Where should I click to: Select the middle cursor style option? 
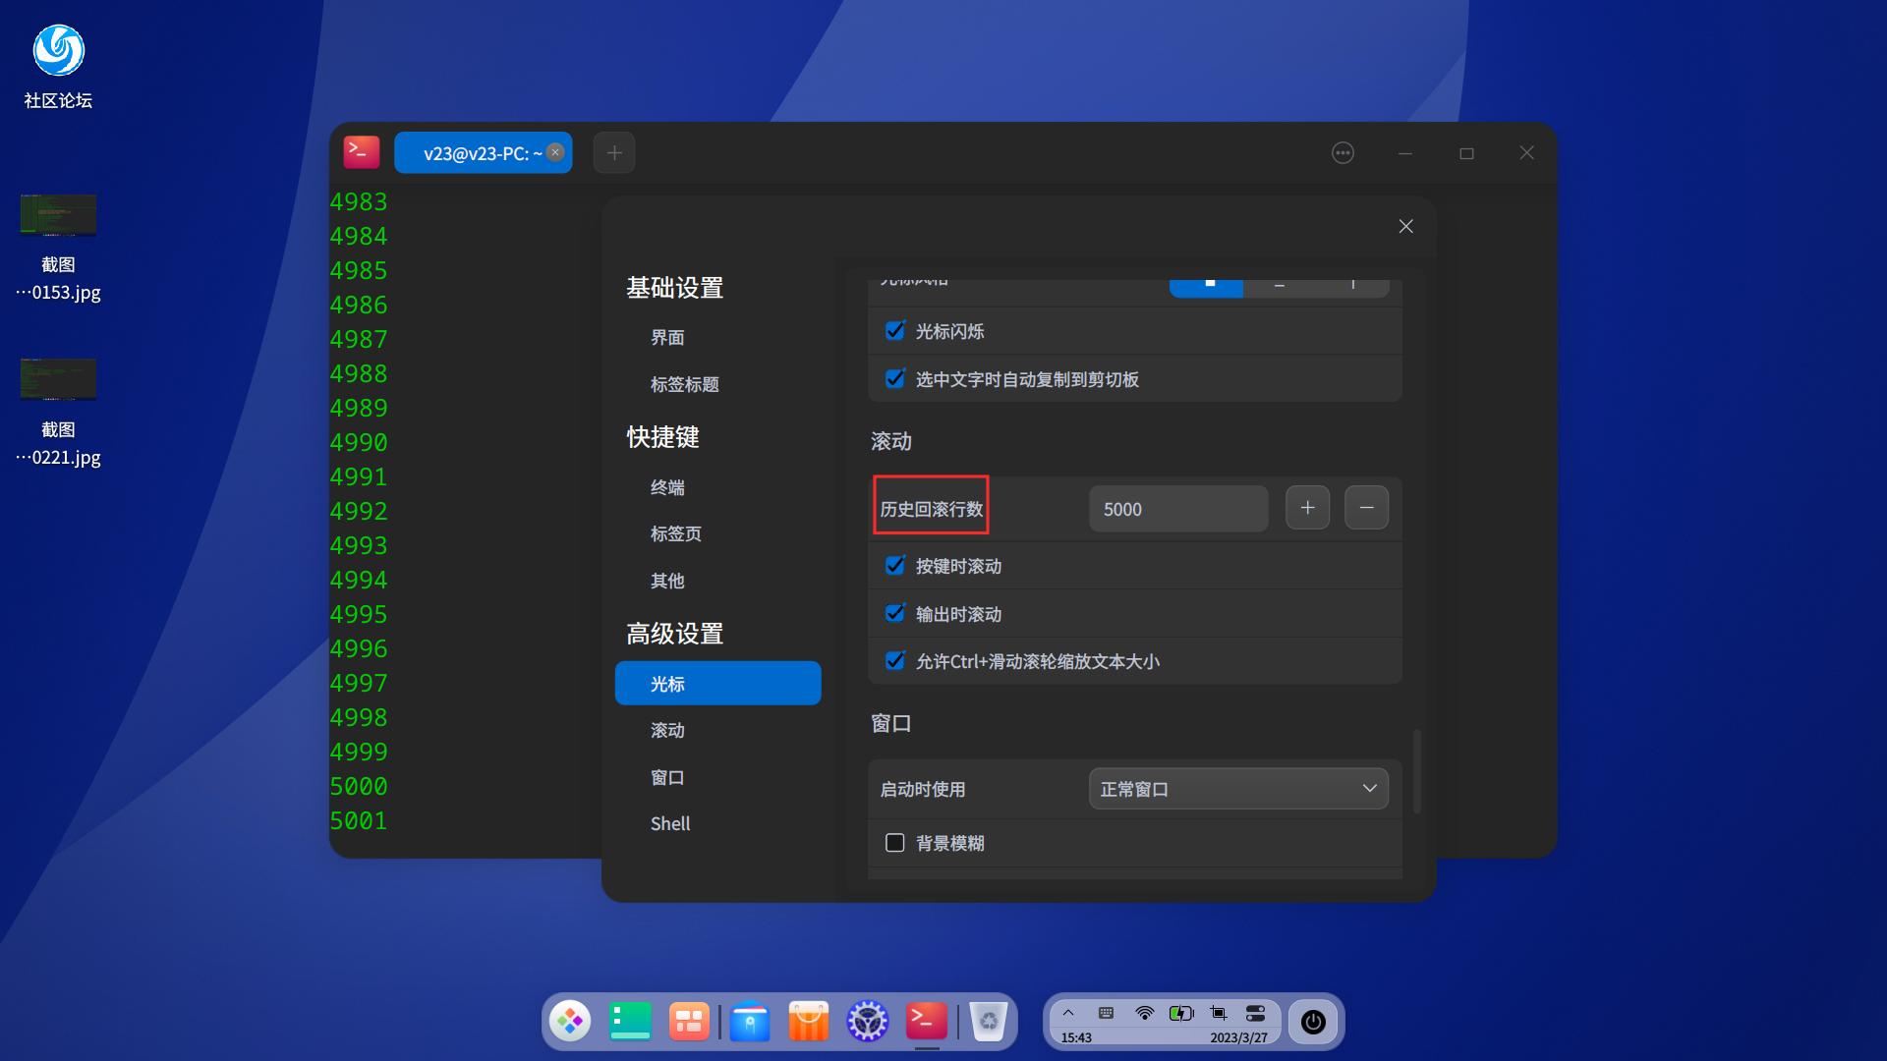[x=1279, y=285]
